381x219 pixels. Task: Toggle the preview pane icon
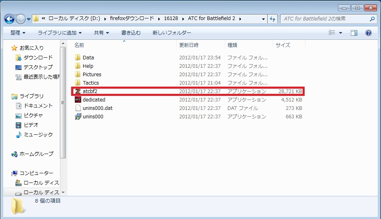tap(354, 33)
